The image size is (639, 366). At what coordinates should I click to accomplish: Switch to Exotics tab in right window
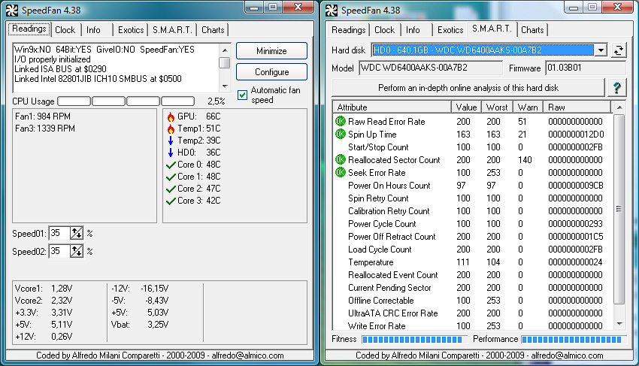(x=450, y=30)
